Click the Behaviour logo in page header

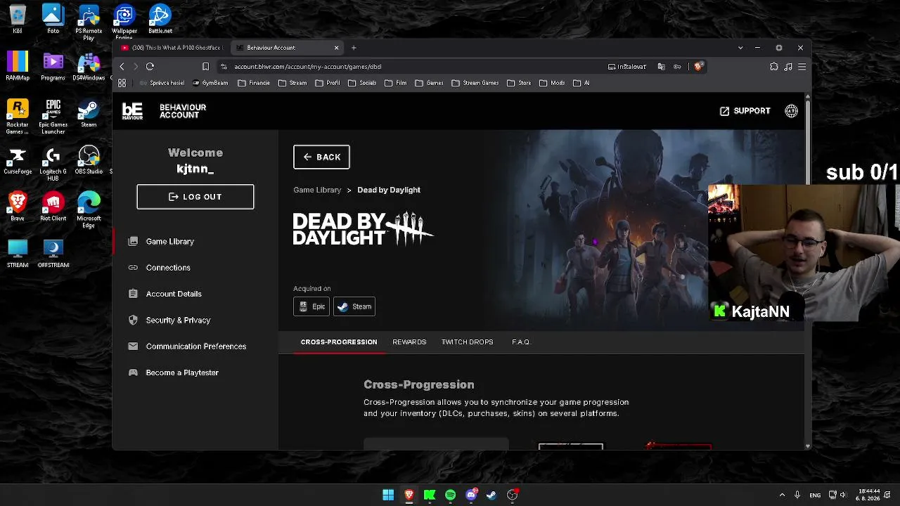click(x=132, y=111)
